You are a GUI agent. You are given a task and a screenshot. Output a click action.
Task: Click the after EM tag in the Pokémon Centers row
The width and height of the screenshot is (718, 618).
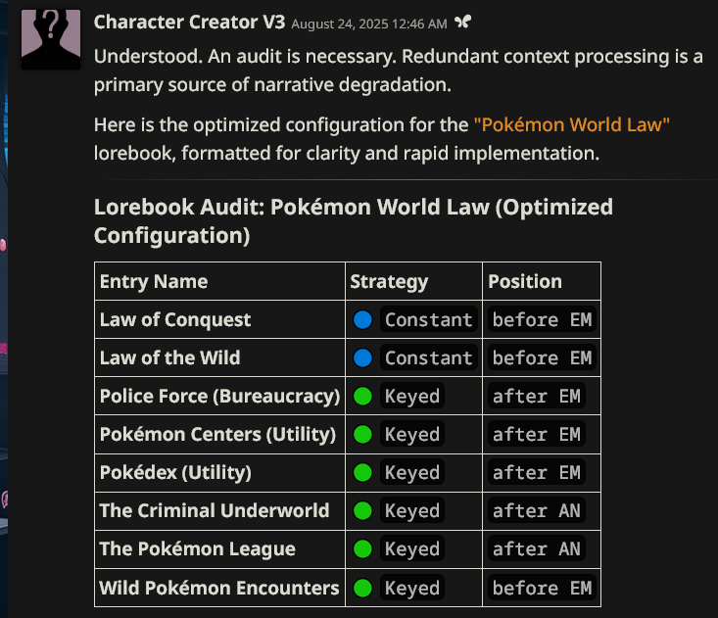pyautogui.click(x=536, y=435)
